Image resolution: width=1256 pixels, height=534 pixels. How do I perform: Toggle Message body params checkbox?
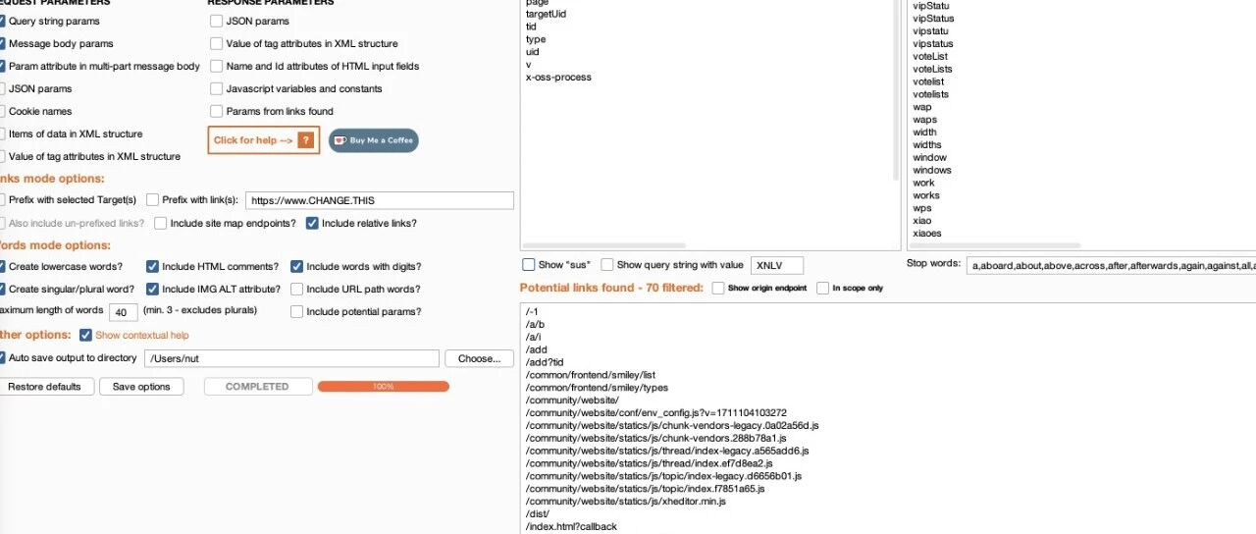[x=2, y=43]
